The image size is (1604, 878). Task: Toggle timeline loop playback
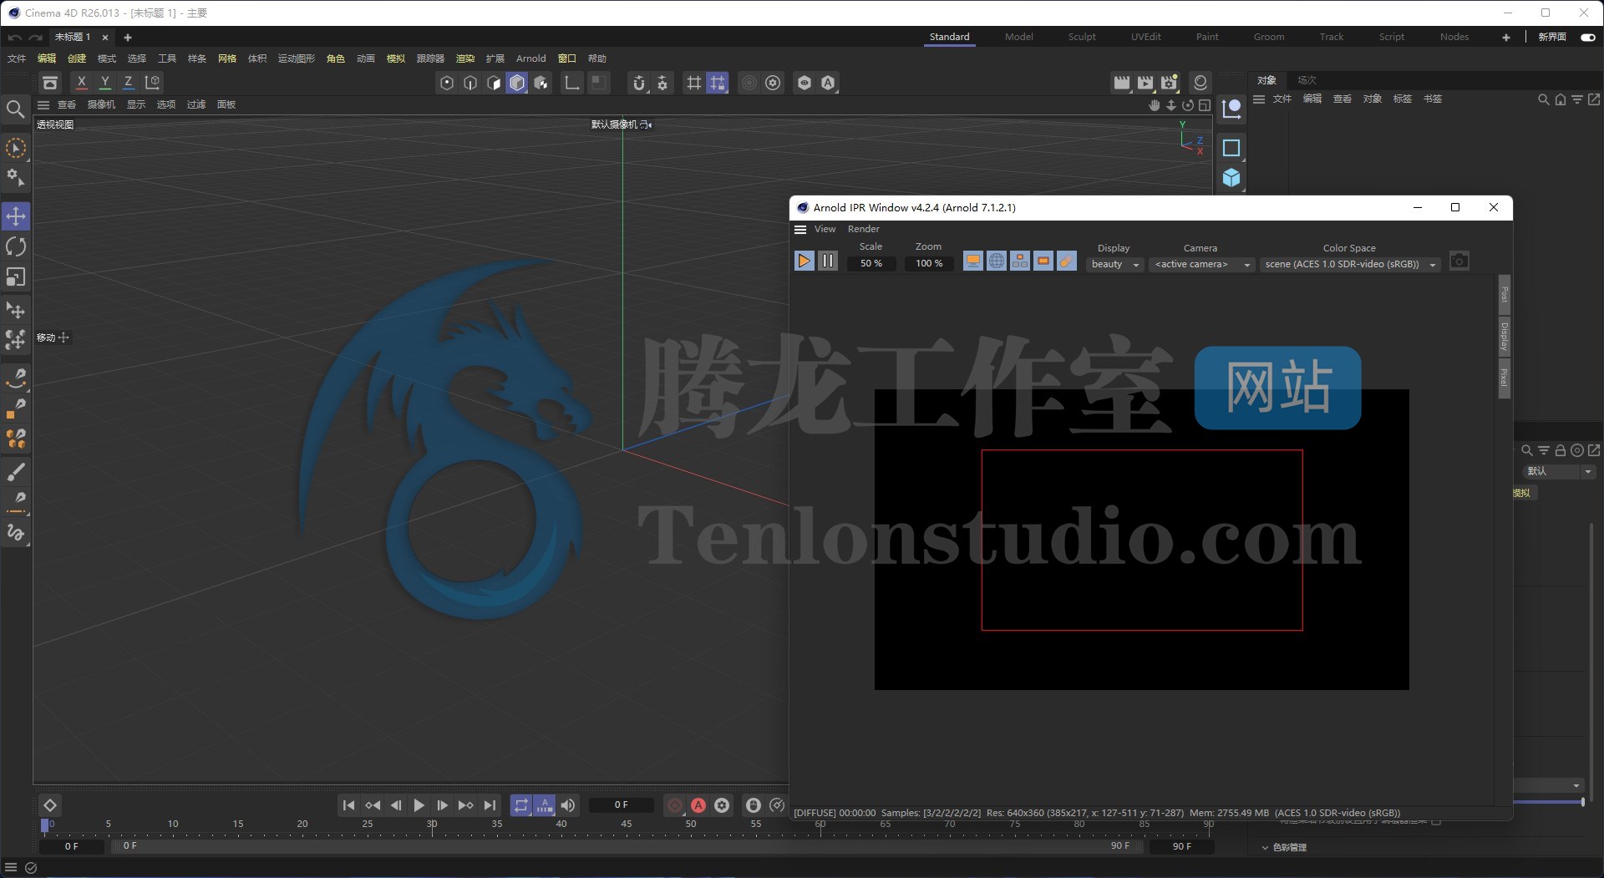[x=520, y=805]
